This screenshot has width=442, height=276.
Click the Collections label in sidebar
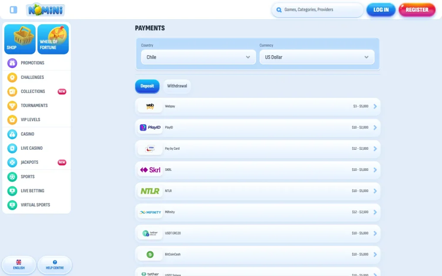coord(33,91)
